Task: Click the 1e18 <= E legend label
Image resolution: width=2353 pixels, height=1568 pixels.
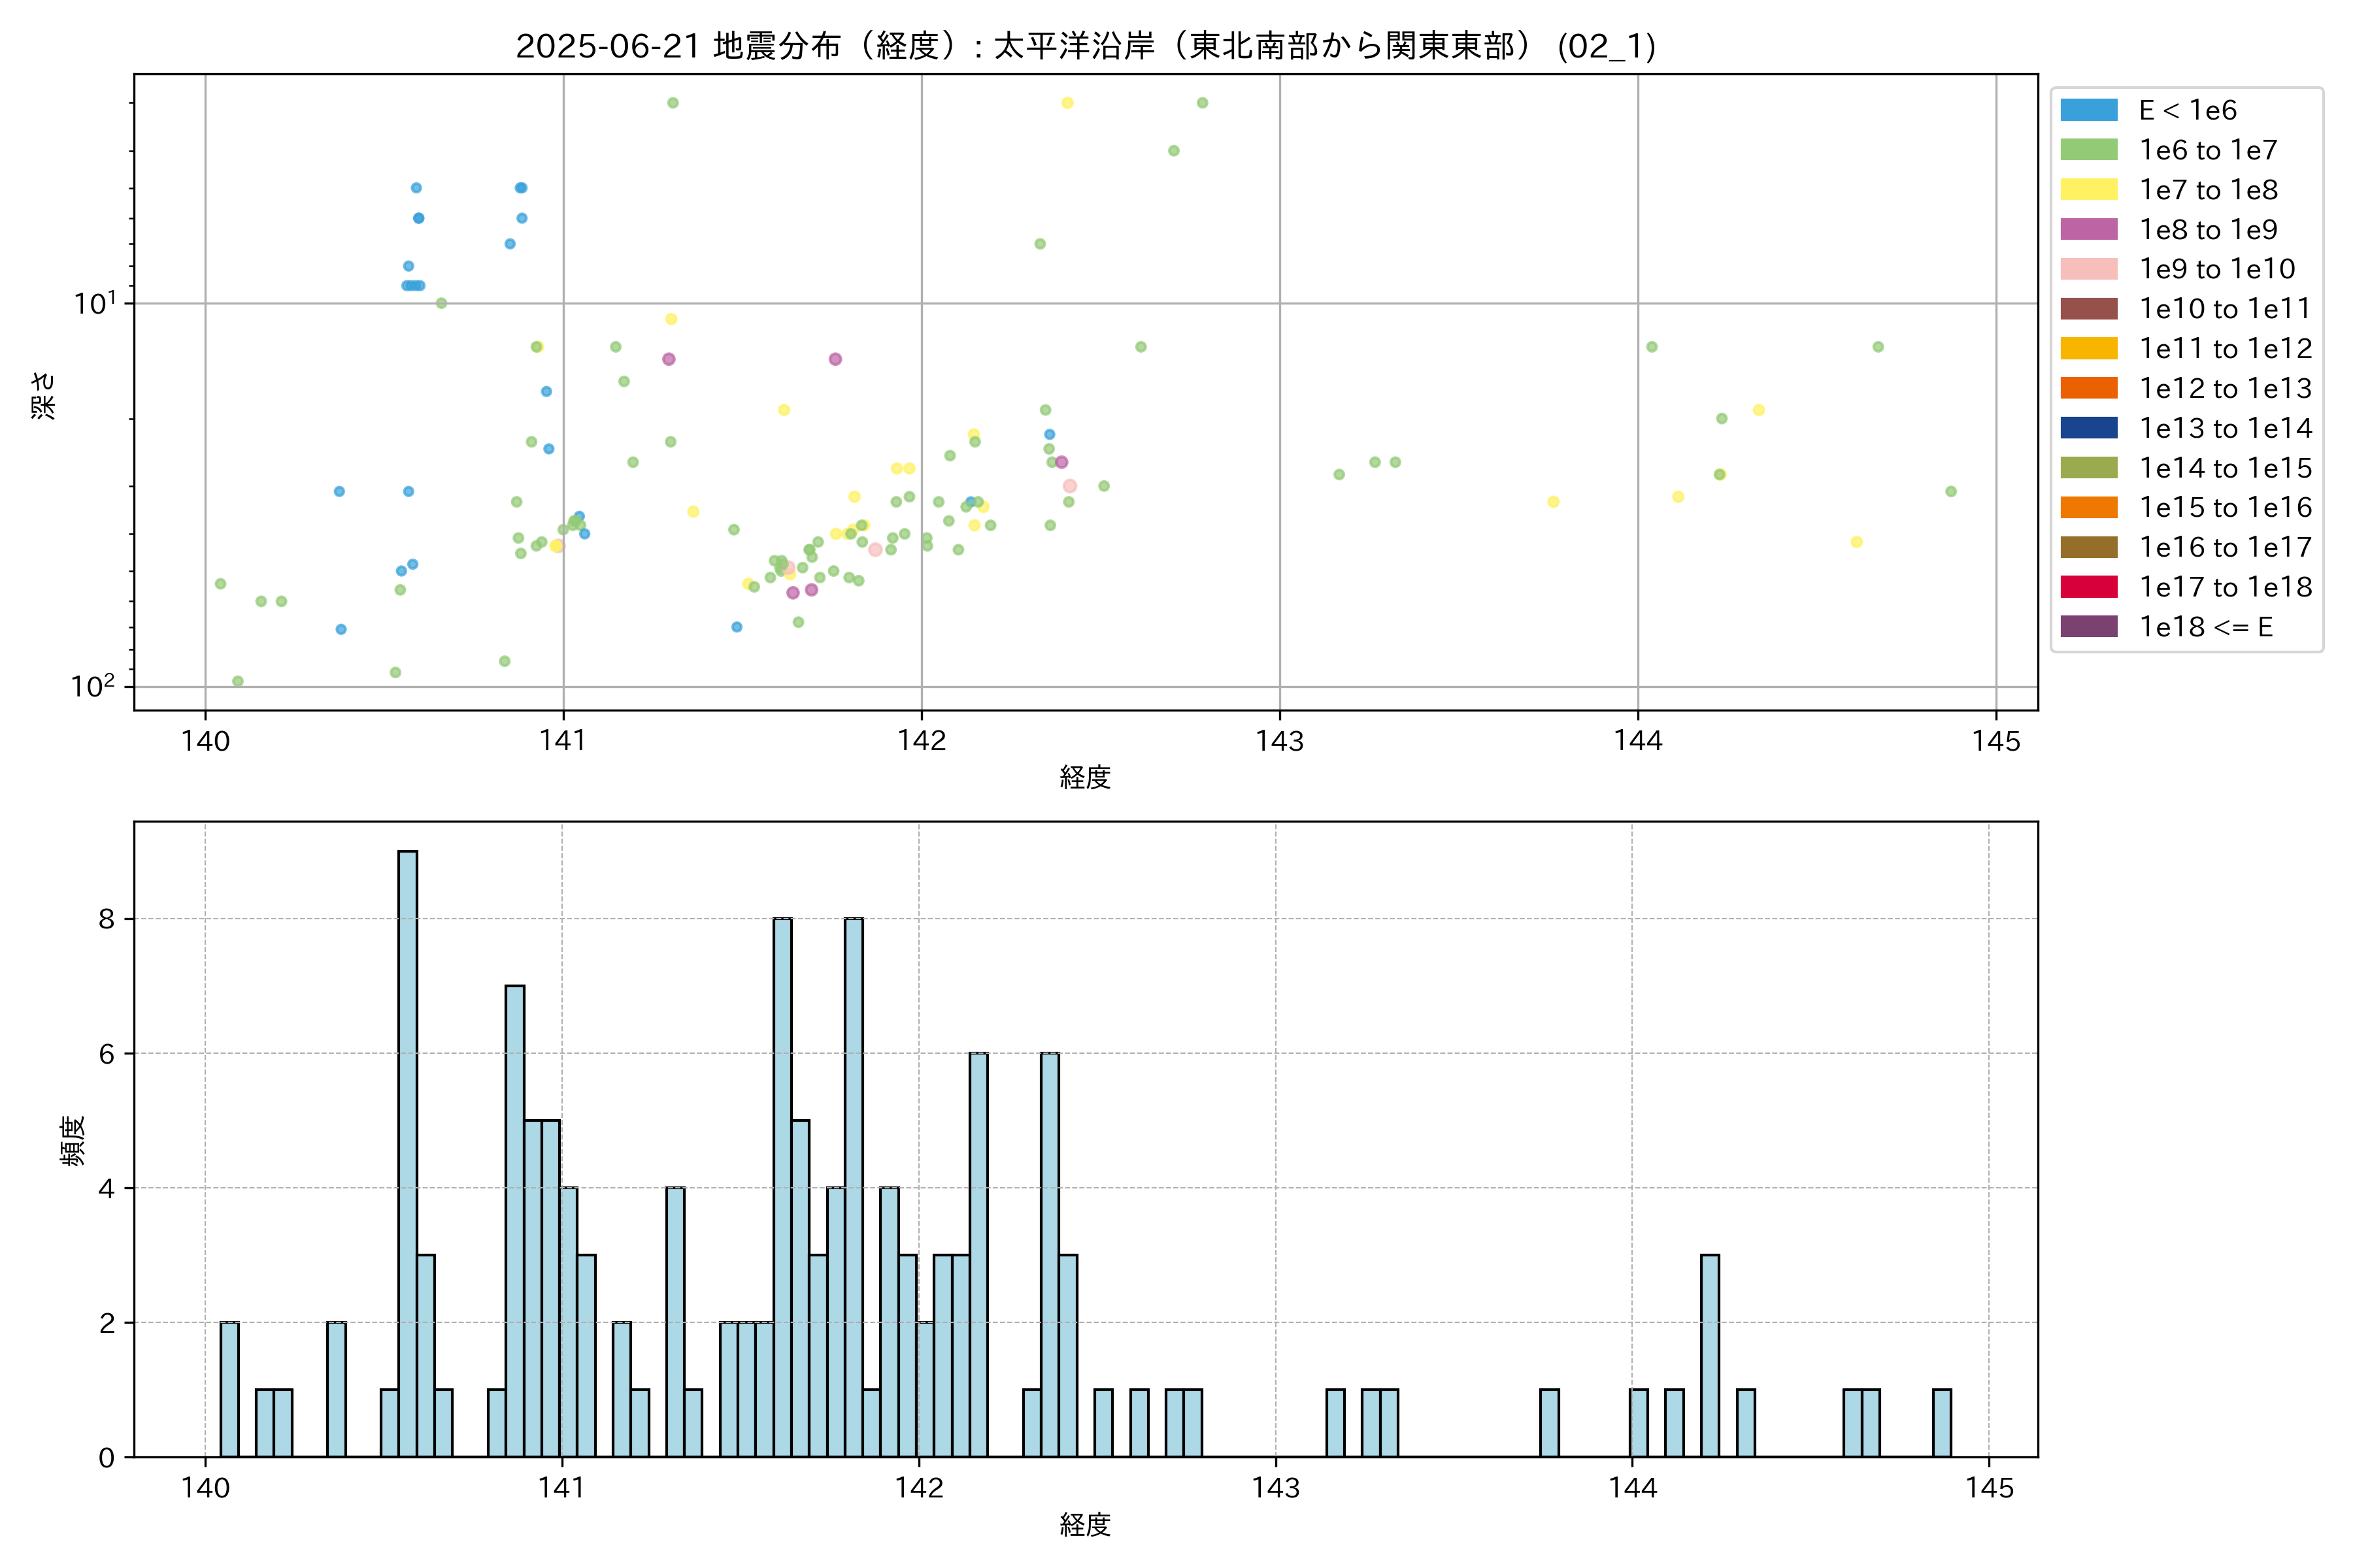Action: point(2205,627)
